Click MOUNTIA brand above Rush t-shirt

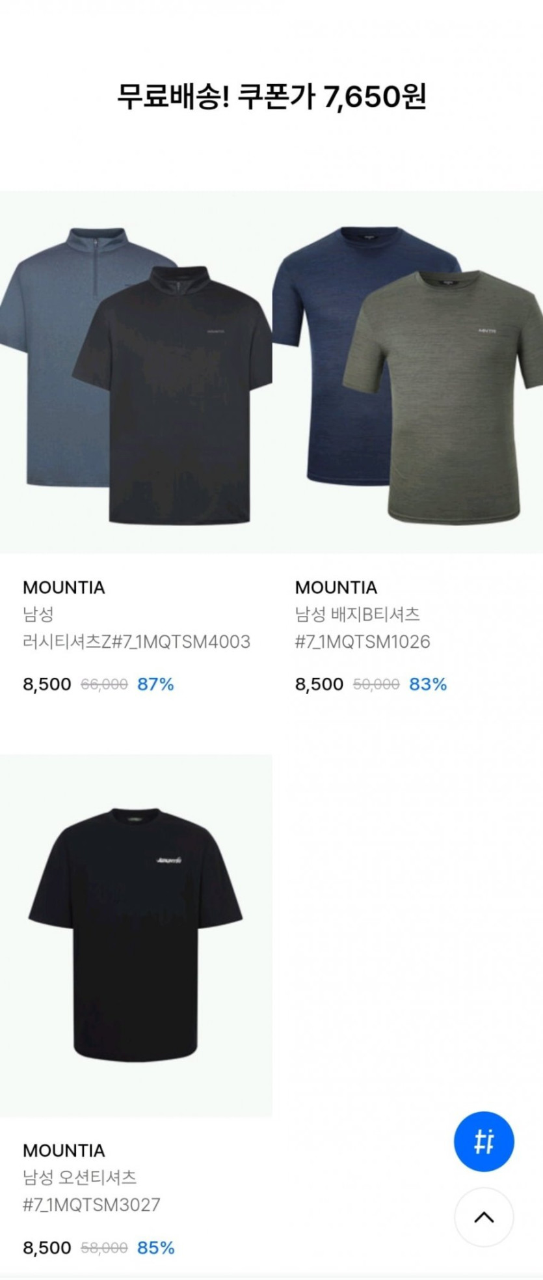(64, 587)
